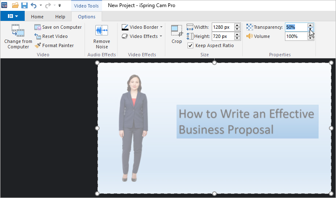Select the Crop tool
The image size is (336, 198).
(177, 34)
